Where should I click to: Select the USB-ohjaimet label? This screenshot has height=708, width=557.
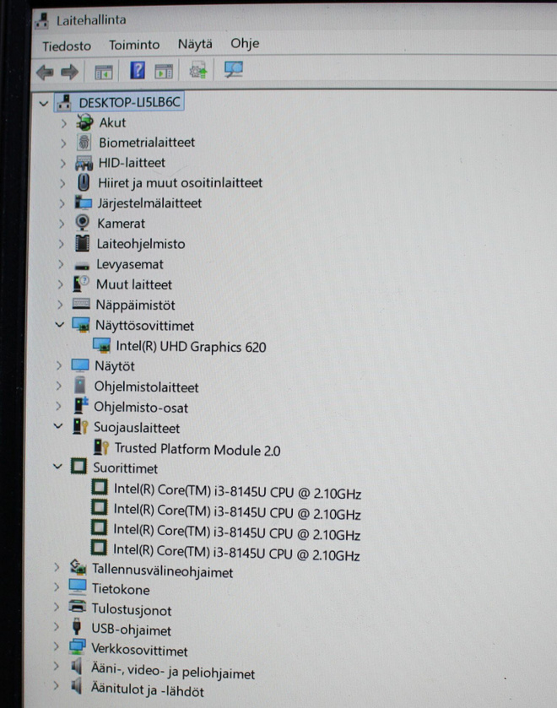point(132,630)
